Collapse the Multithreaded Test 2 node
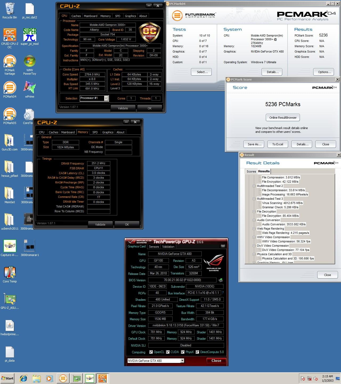 pos(254,186)
